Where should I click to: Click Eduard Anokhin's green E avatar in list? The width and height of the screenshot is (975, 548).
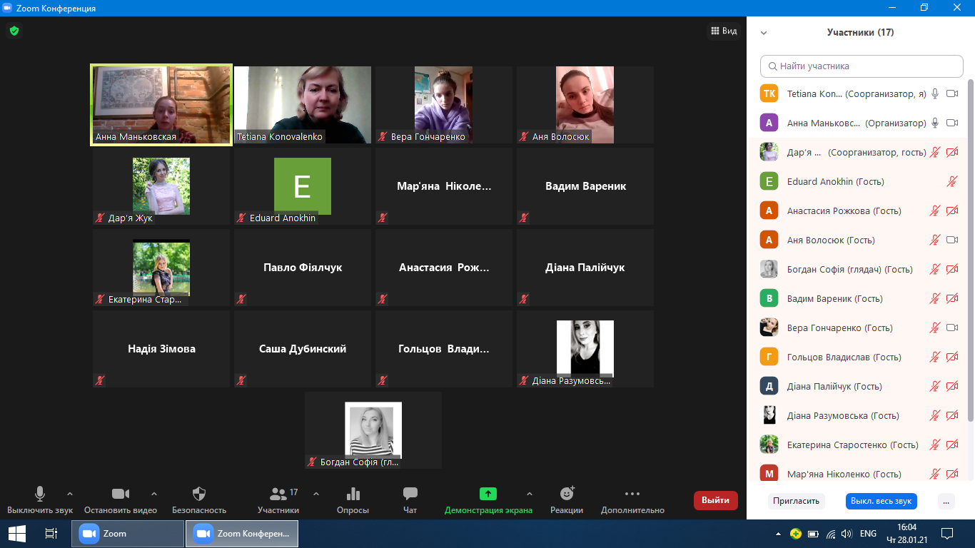(x=769, y=181)
